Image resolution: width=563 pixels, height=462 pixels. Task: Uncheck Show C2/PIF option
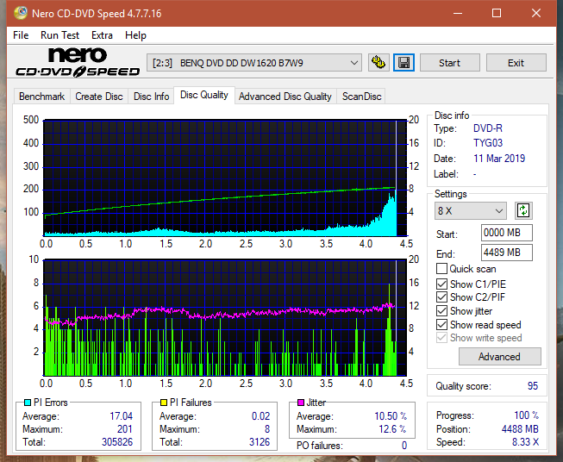point(441,297)
